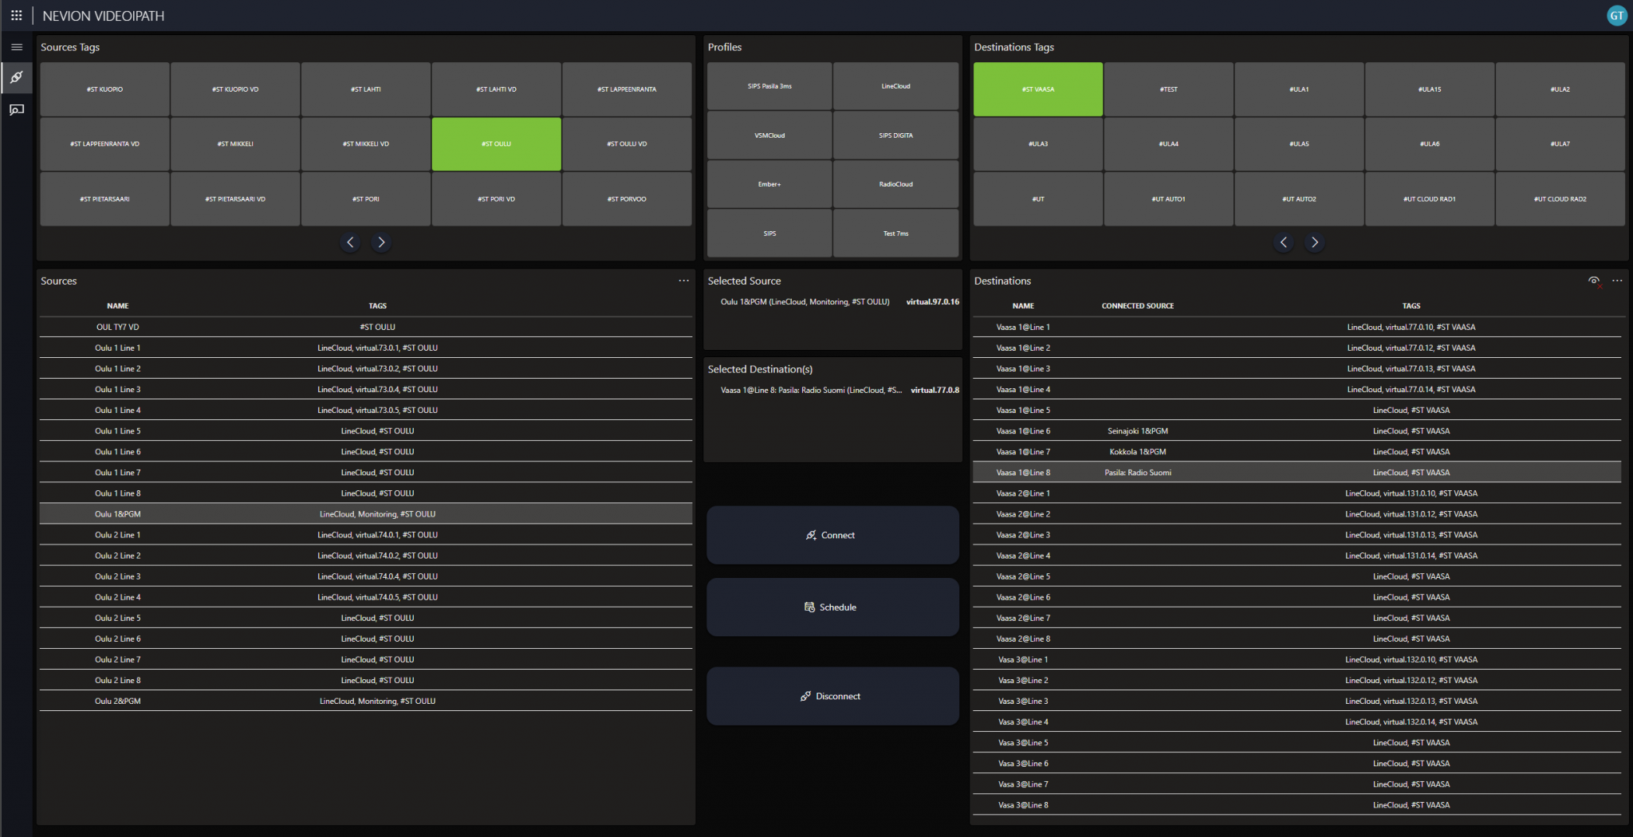Open the hamburger menu in the sidebar
Screen dimensions: 1633x837
pyautogui.click(x=16, y=47)
